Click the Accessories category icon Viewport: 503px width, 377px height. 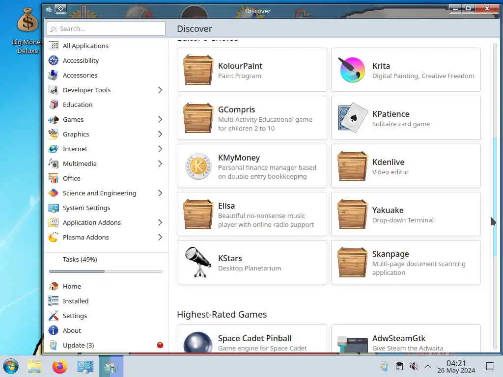[54, 75]
